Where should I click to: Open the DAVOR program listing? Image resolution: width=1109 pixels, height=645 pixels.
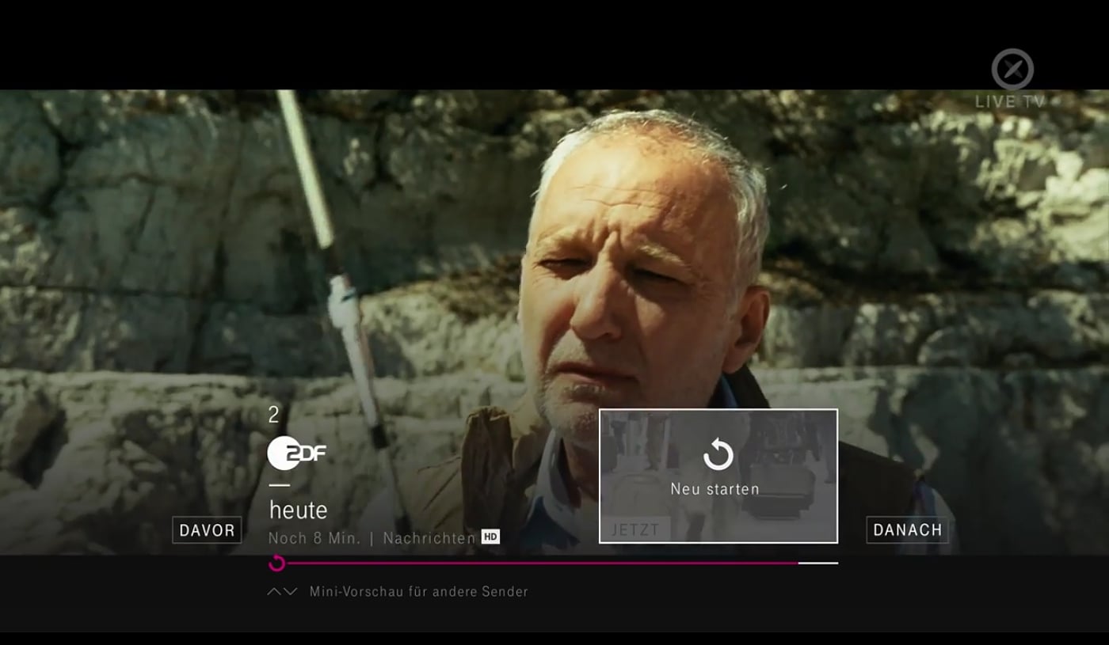(207, 530)
